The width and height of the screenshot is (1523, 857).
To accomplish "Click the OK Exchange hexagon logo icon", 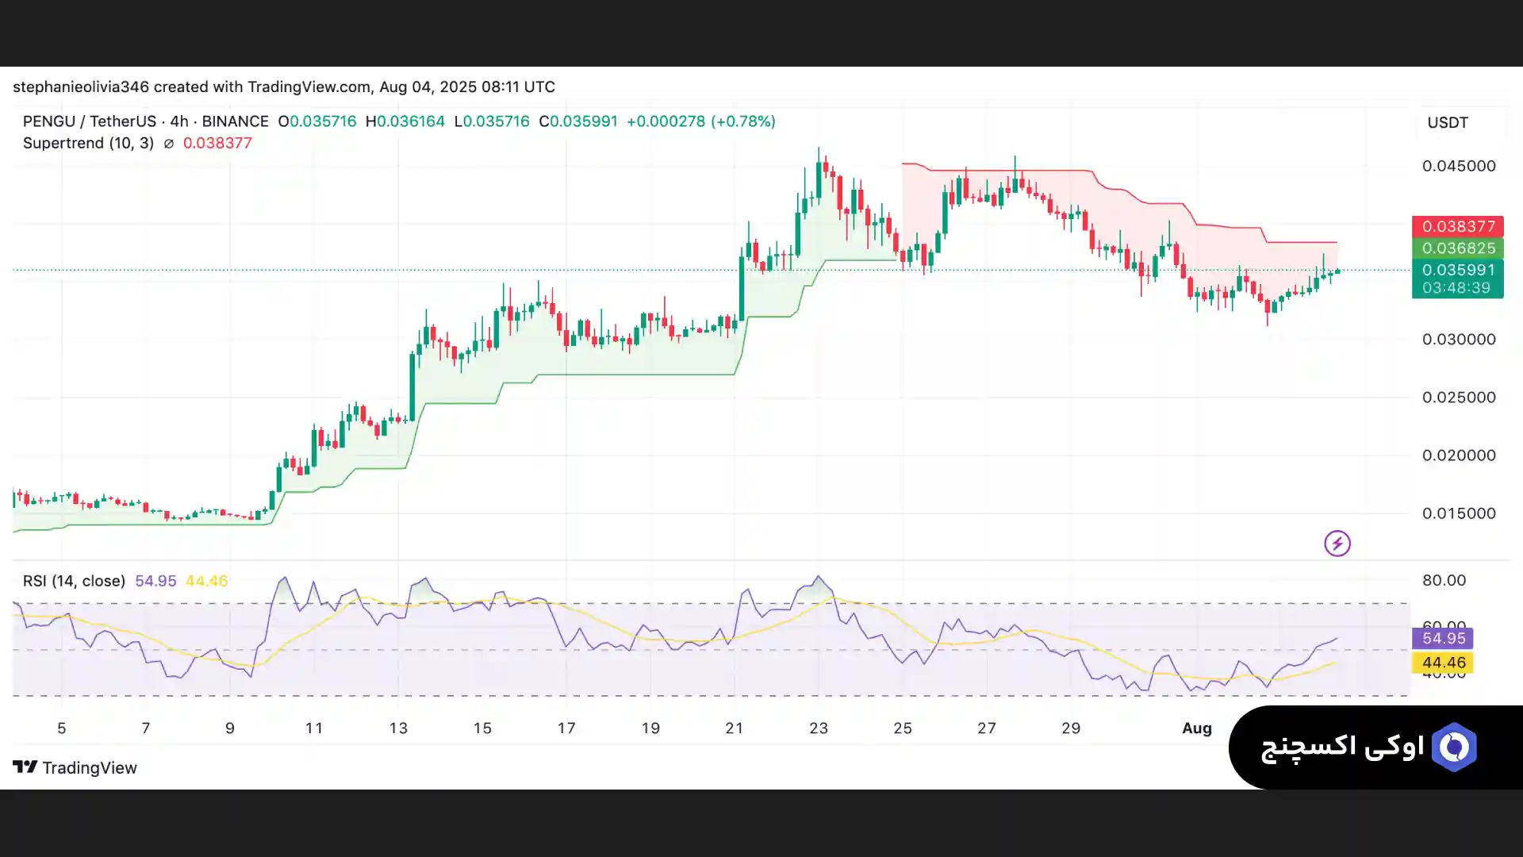I will coord(1453,747).
